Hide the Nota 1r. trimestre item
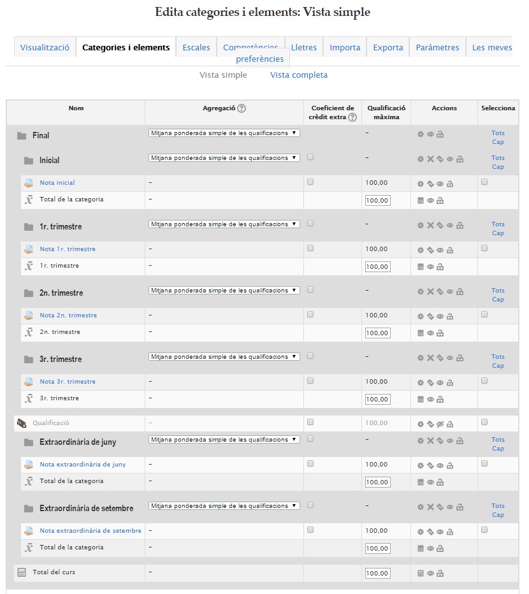This screenshot has width=529, height=594. click(x=440, y=250)
